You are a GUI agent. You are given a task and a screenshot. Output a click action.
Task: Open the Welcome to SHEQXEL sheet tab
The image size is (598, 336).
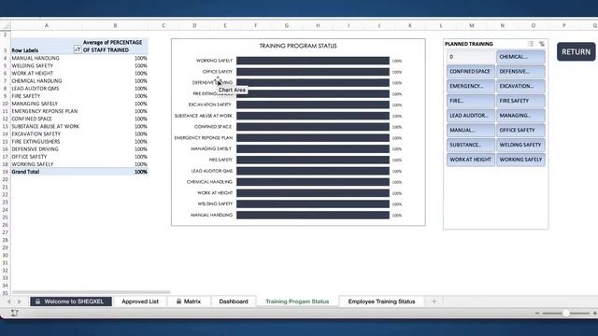pyautogui.click(x=71, y=301)
